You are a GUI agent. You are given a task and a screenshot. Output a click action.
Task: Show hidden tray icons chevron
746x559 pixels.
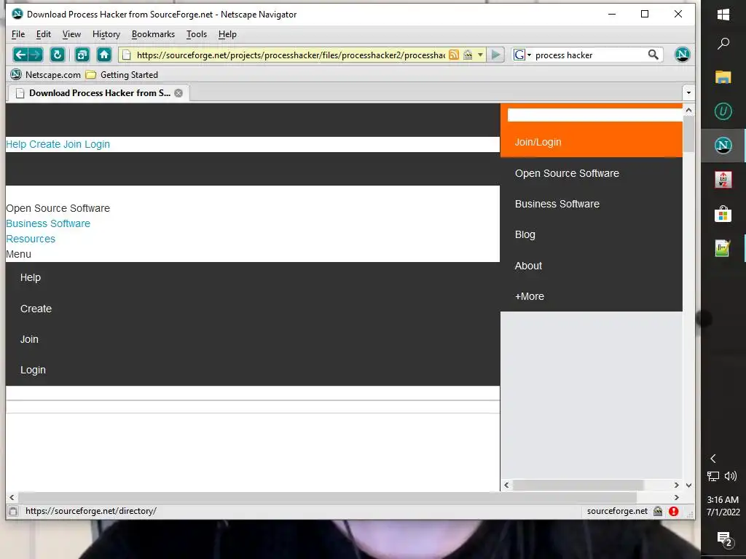pyautogui.click(x=713, y=459)
